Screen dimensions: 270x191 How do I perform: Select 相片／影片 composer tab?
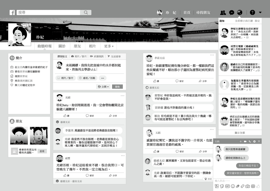pyautogui.click(x=79, y=57)
